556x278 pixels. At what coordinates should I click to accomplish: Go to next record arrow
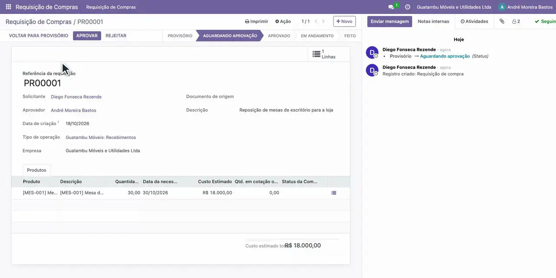[x=323, y=21]
